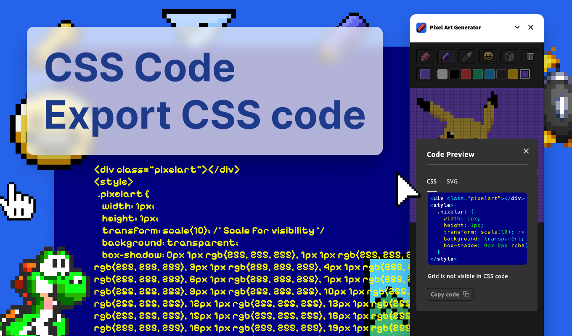The height and width of the screenshot is (336, 572).
Task: Choose the red color swatch
Action: (466, 74)
